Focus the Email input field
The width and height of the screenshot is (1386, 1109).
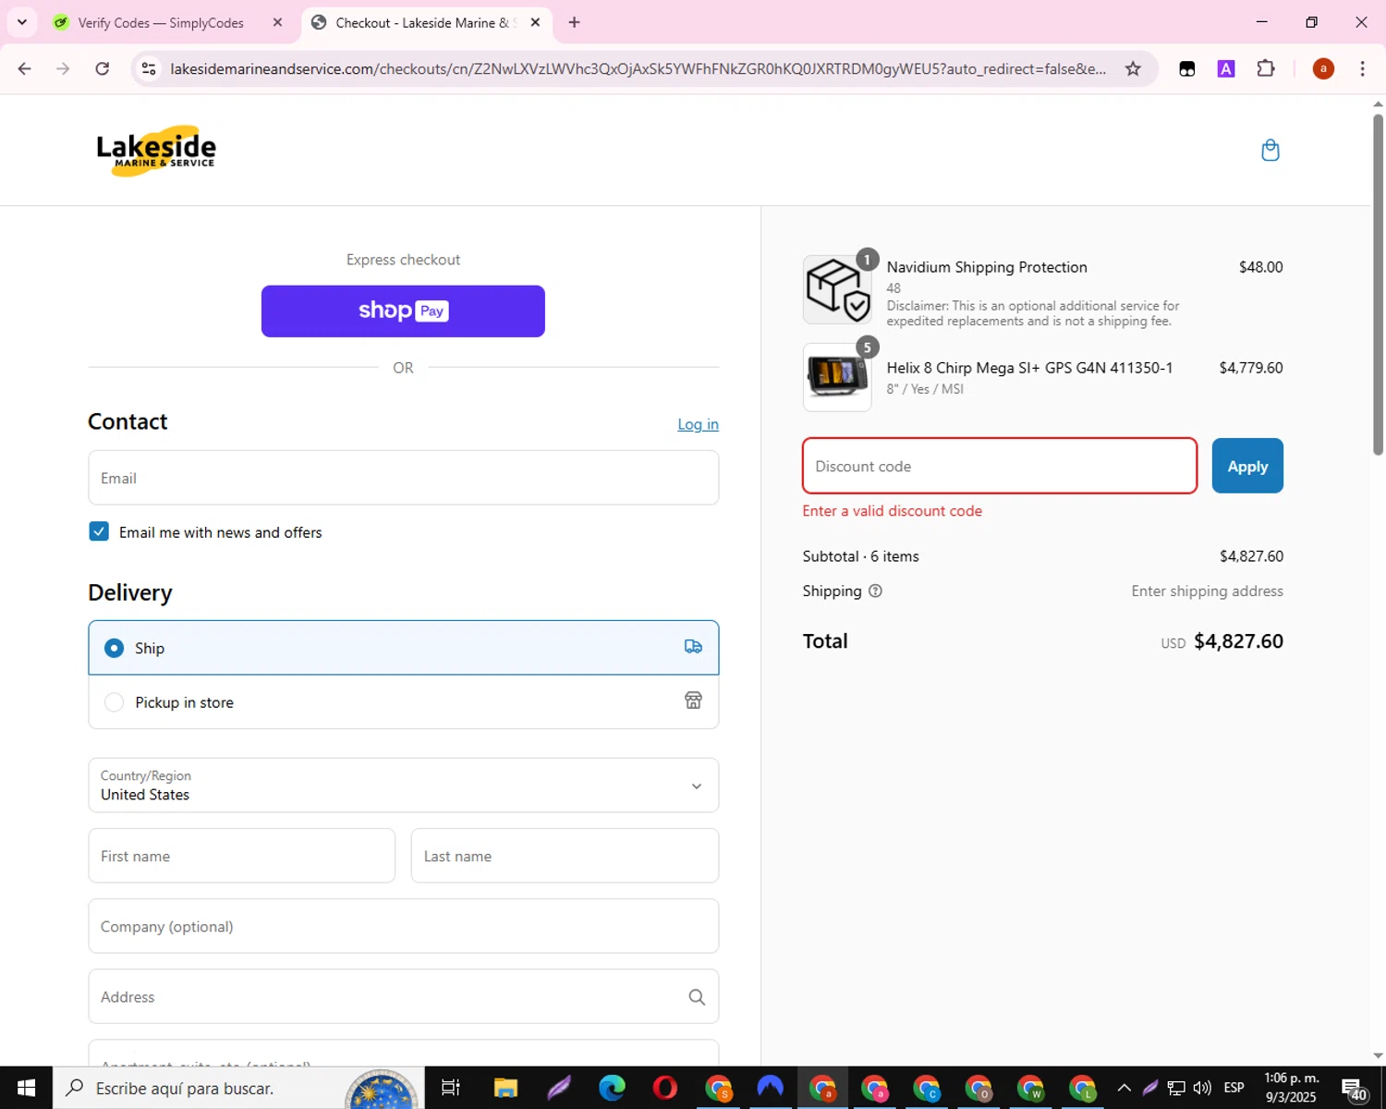click(404, 478)
